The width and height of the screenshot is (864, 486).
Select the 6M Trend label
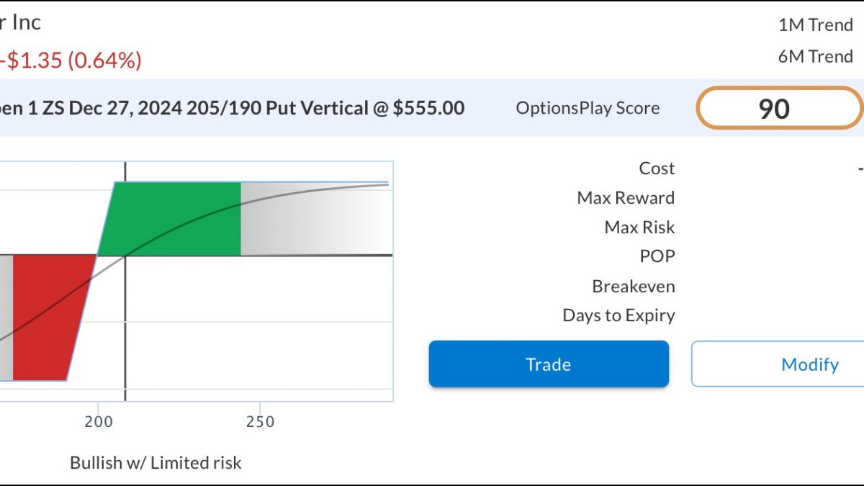(815, 57)
